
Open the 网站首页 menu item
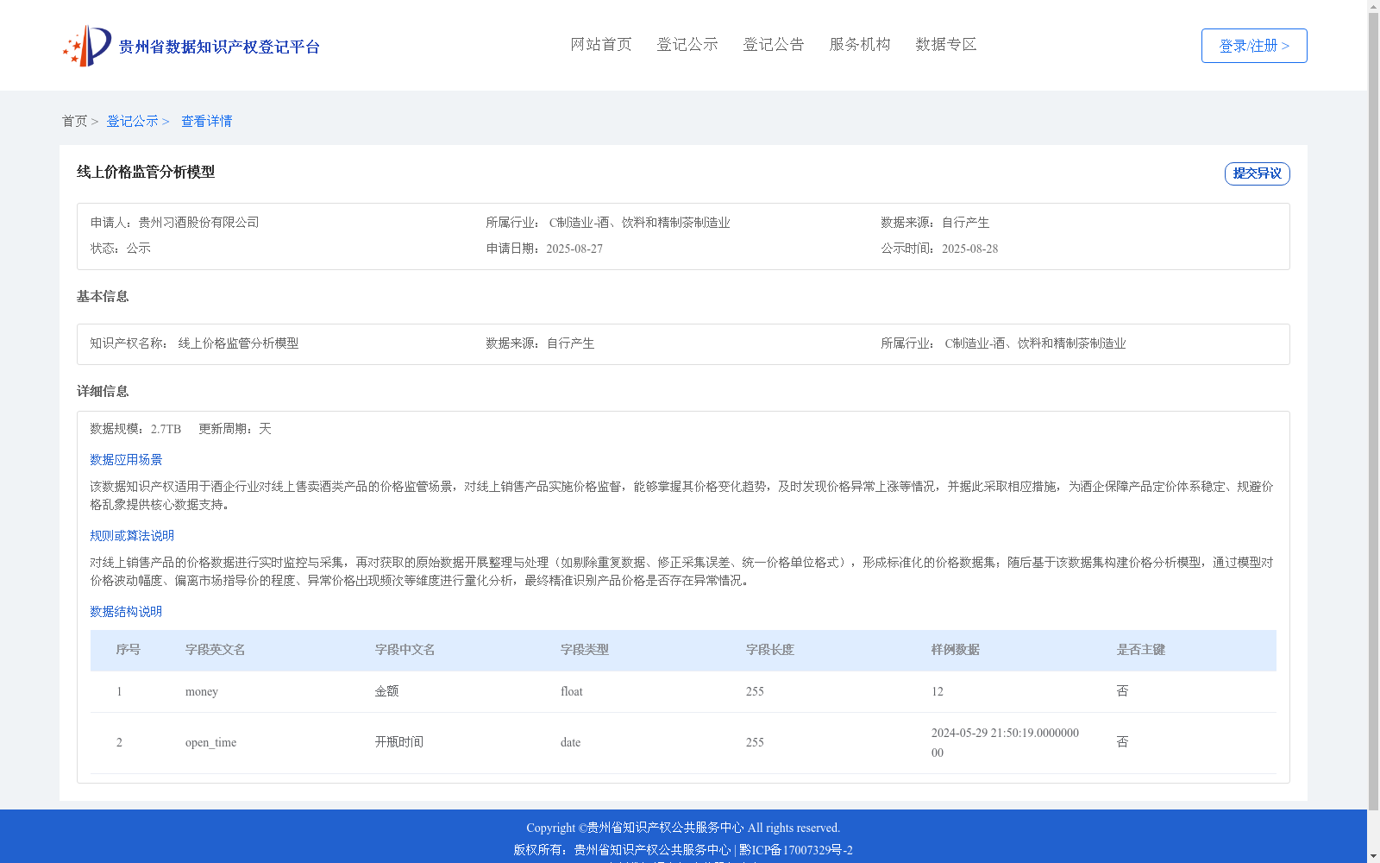[x=601, y=44]
